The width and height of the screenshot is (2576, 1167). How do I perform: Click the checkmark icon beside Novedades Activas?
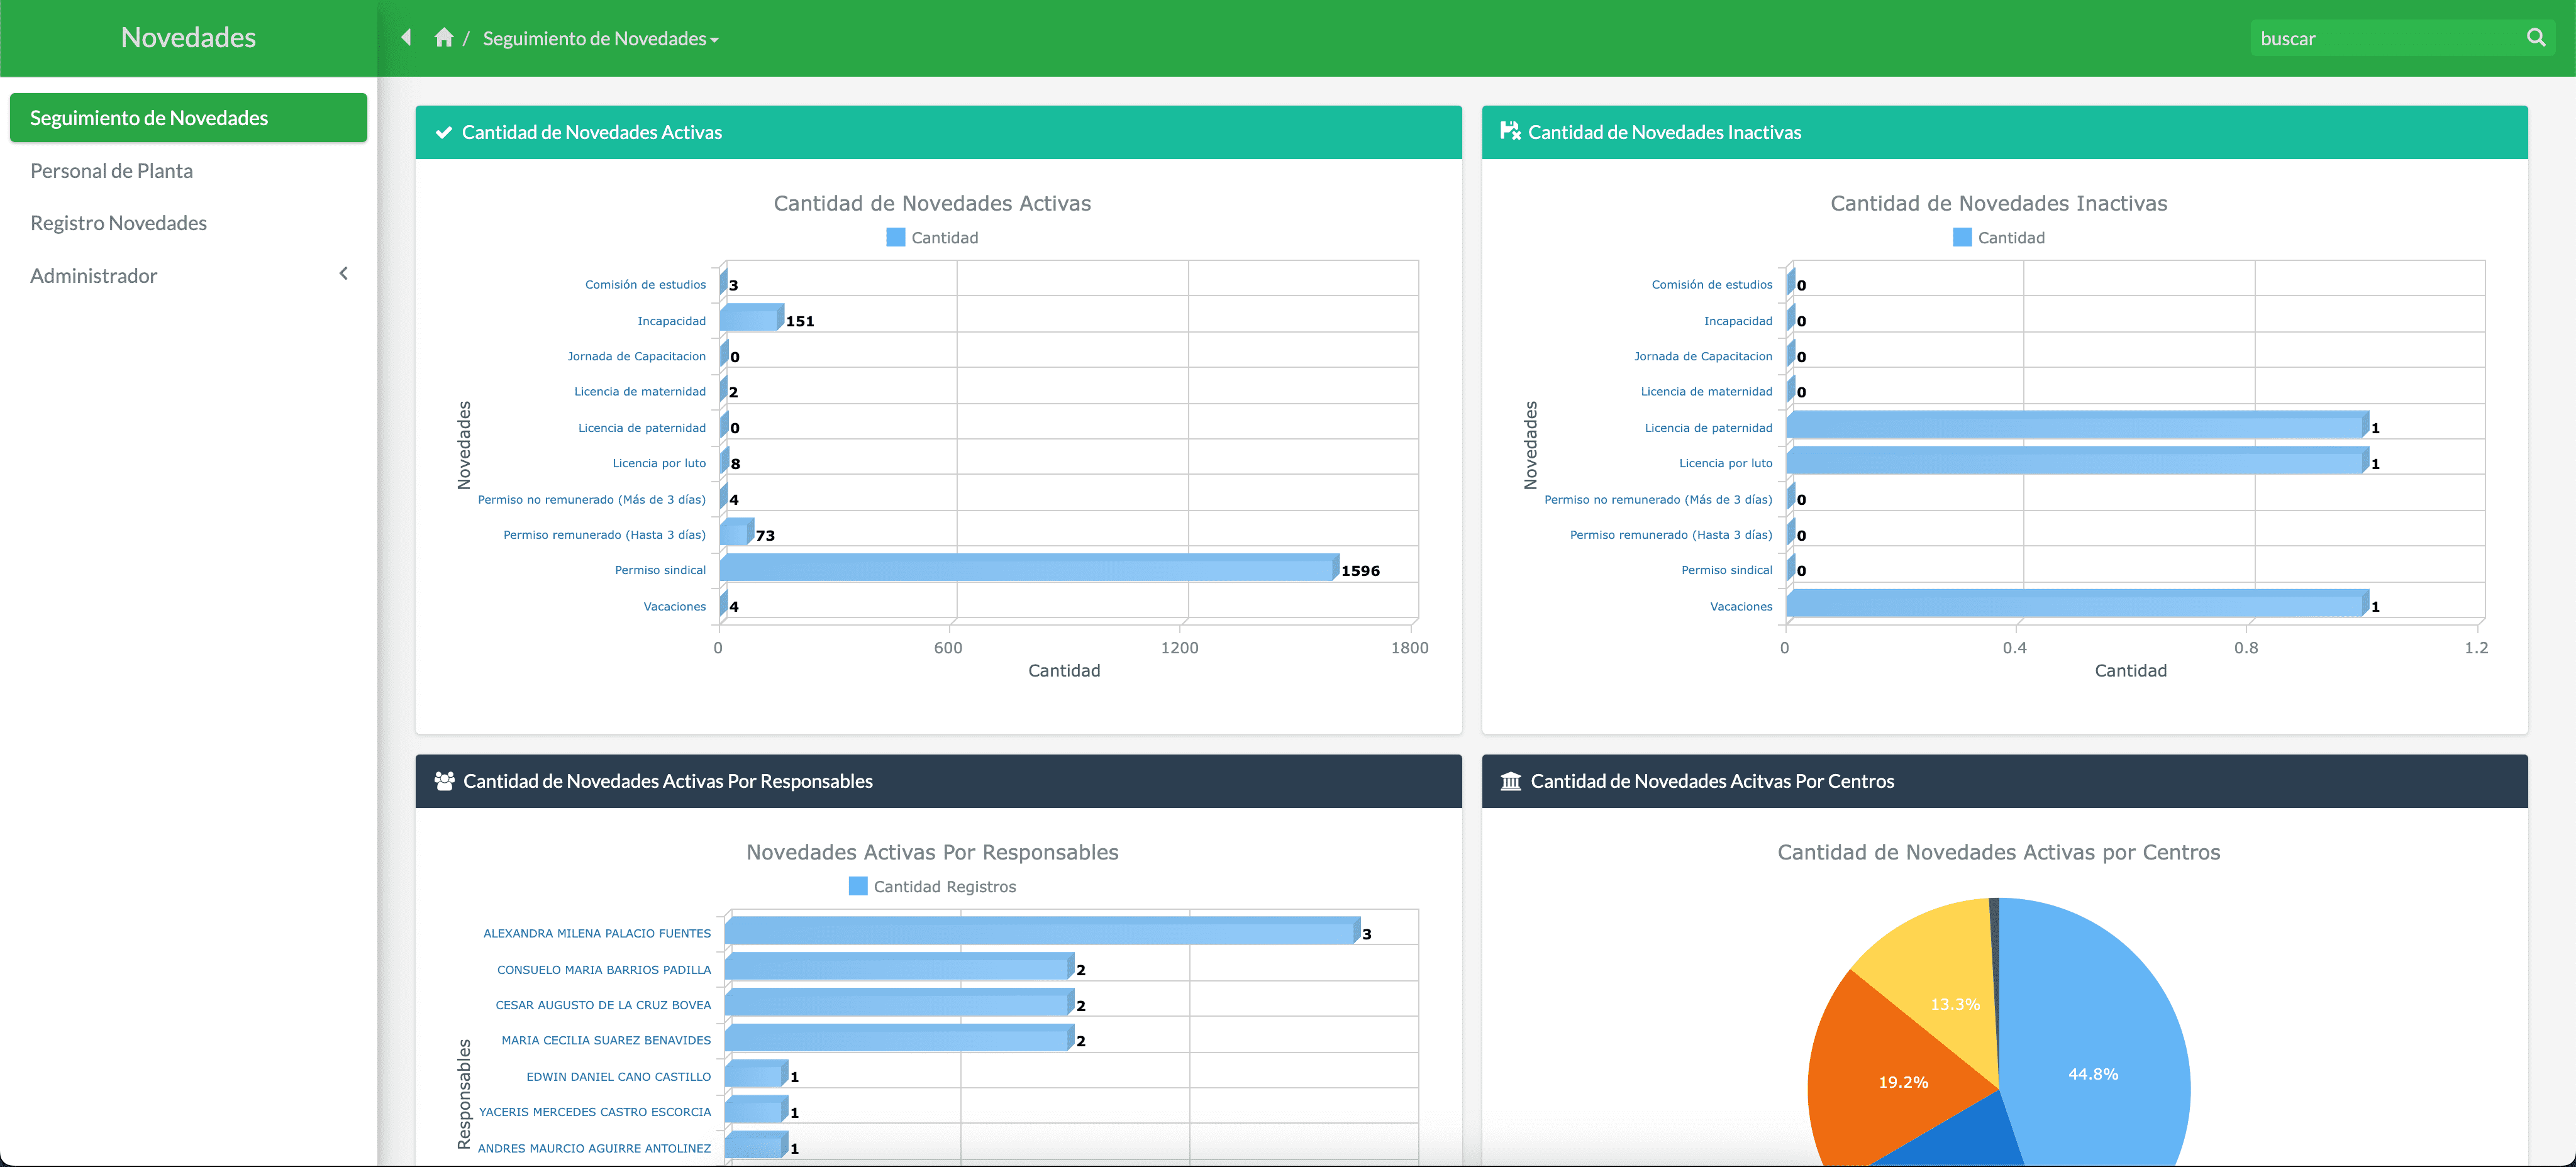444,133
